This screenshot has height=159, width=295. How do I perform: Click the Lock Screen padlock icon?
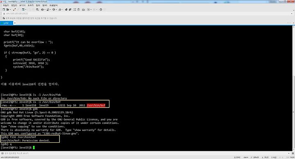tap(78, 9)
